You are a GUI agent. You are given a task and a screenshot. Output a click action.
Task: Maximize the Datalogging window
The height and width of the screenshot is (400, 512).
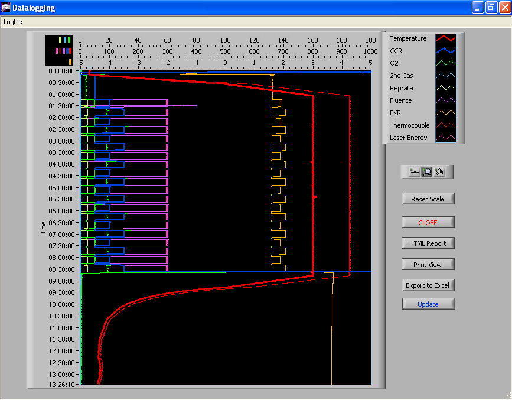491,8
